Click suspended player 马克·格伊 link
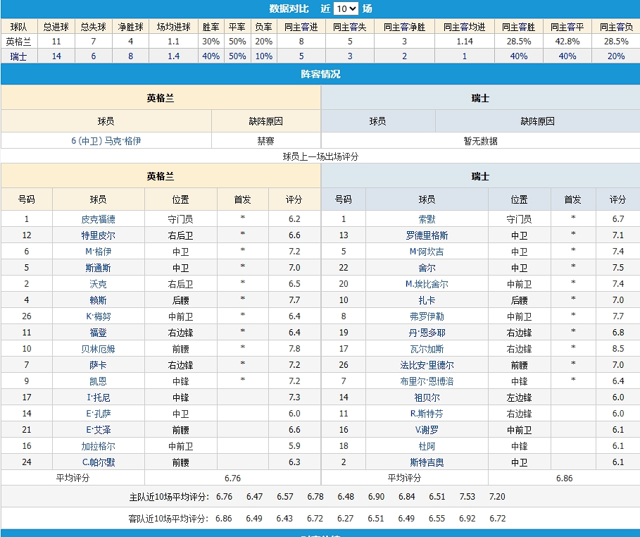This screenshot has width=640, height=537. click(x=106, y=141)
